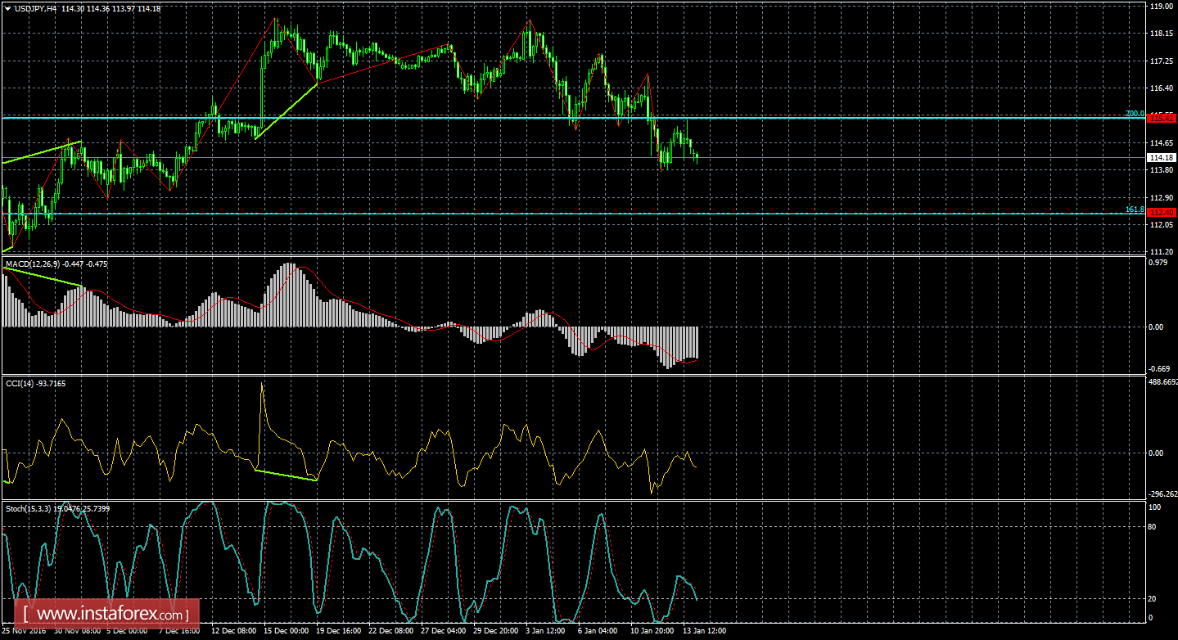Viewport: 1178px width, 640px height.
Task: Click the 200.0 Fibonacci level label
Action: pyautogui.click(x=1135, y=114)
